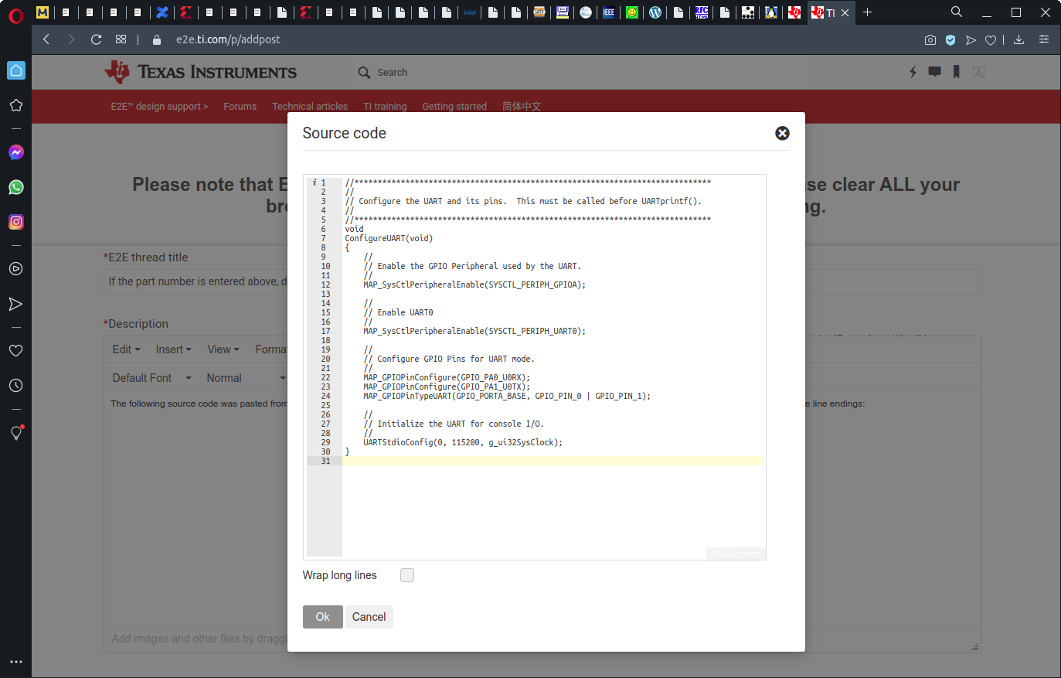Enable the Wrap long lines checkbox

(x=407, y=575)
